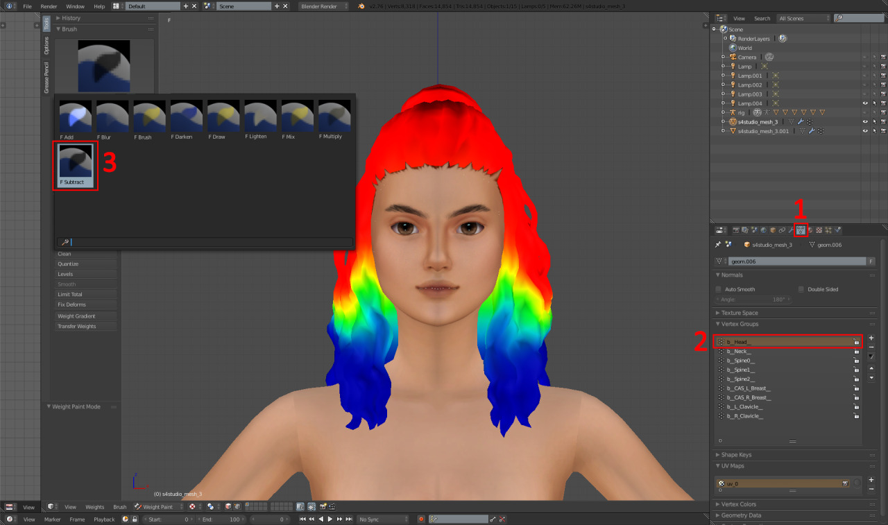This screenshot has height=525, width=888.
Task: Select the F Draw brush
Action: 223,120
